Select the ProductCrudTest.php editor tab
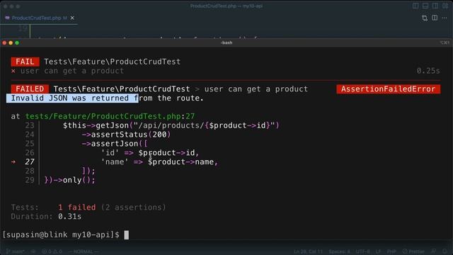The height and width of the screenshot is (255, 453). point(39,18)
